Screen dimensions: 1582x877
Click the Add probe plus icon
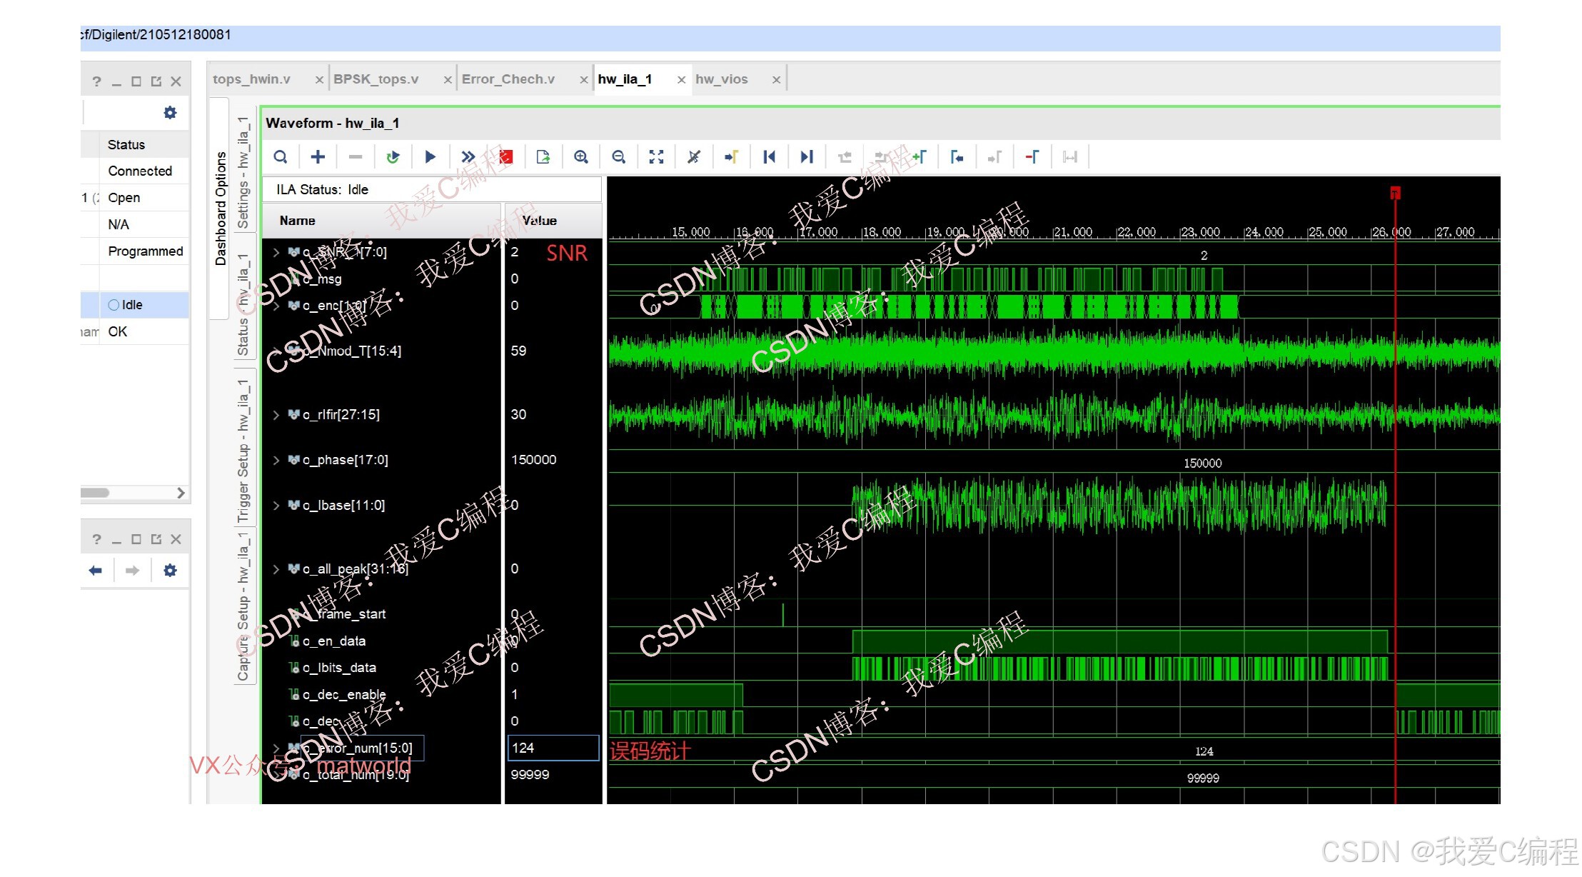[x=318, y=157]
